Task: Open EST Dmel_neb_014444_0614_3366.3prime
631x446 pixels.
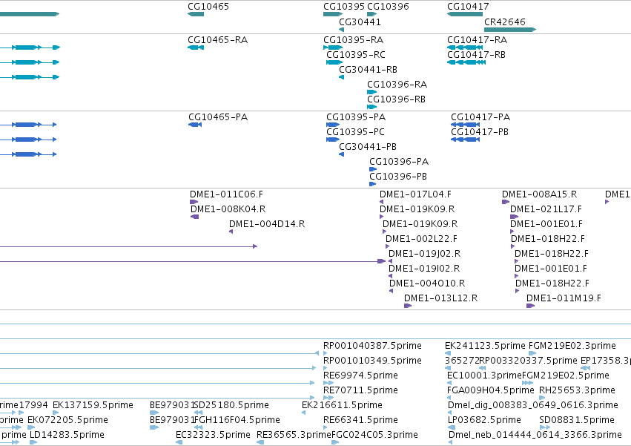Action: pos(535,435)
